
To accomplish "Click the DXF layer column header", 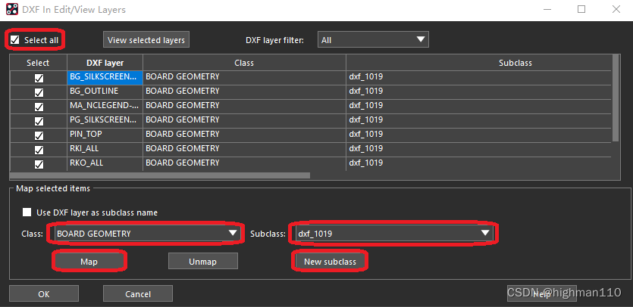I will (104, 63).
